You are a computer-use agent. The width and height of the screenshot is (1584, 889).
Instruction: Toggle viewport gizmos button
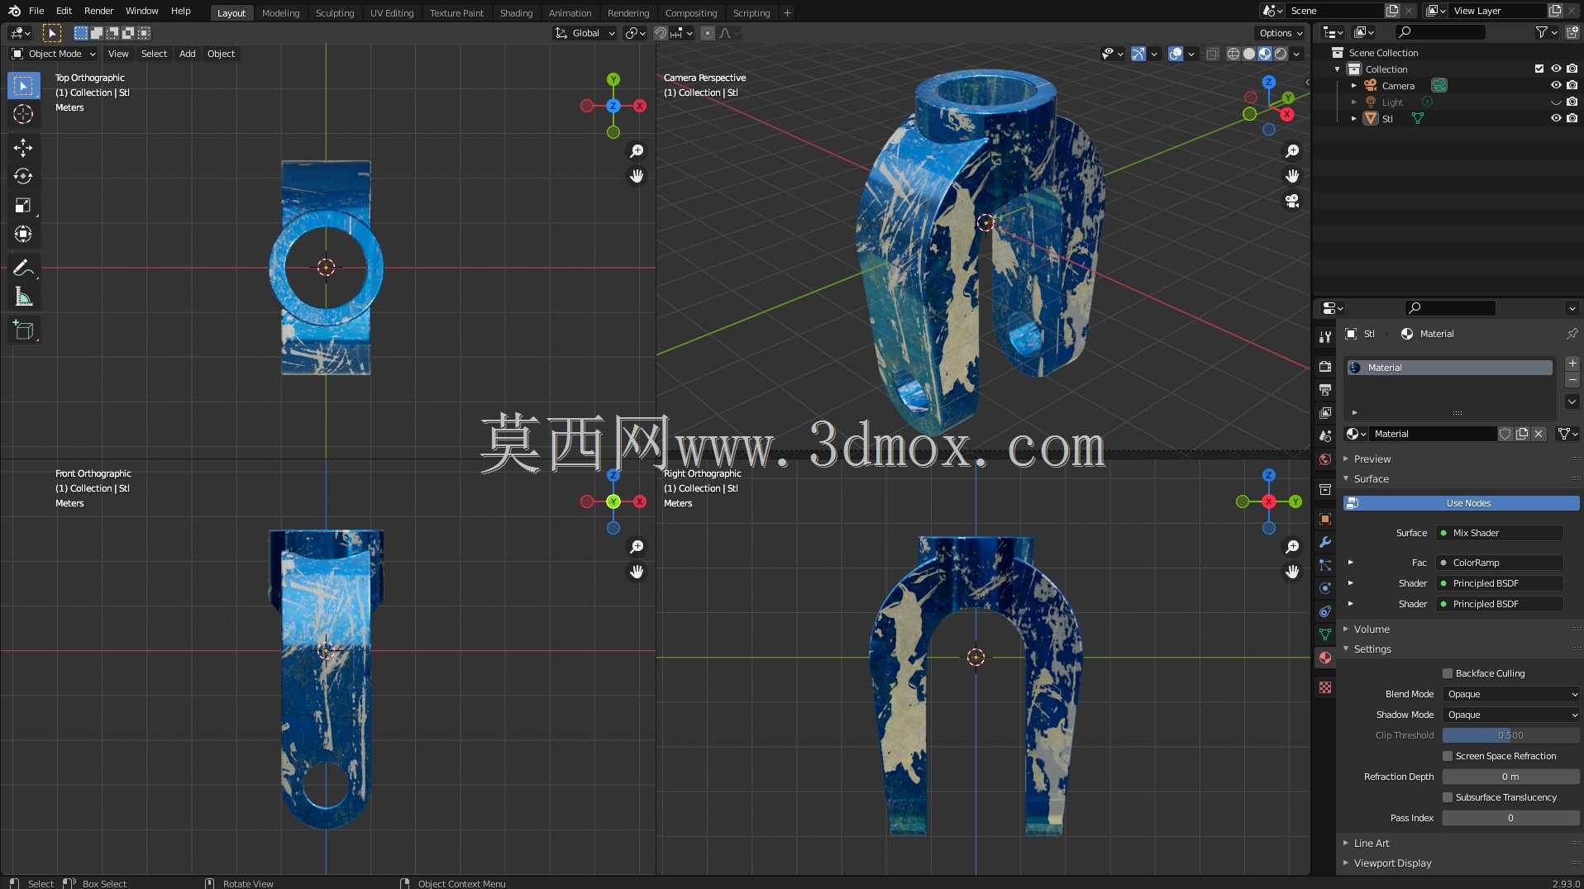pos(1138,54)
